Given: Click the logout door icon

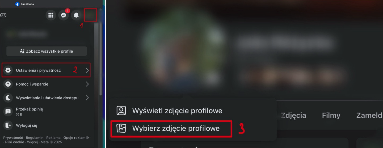Looking at the screenshot, I should 8,125.
